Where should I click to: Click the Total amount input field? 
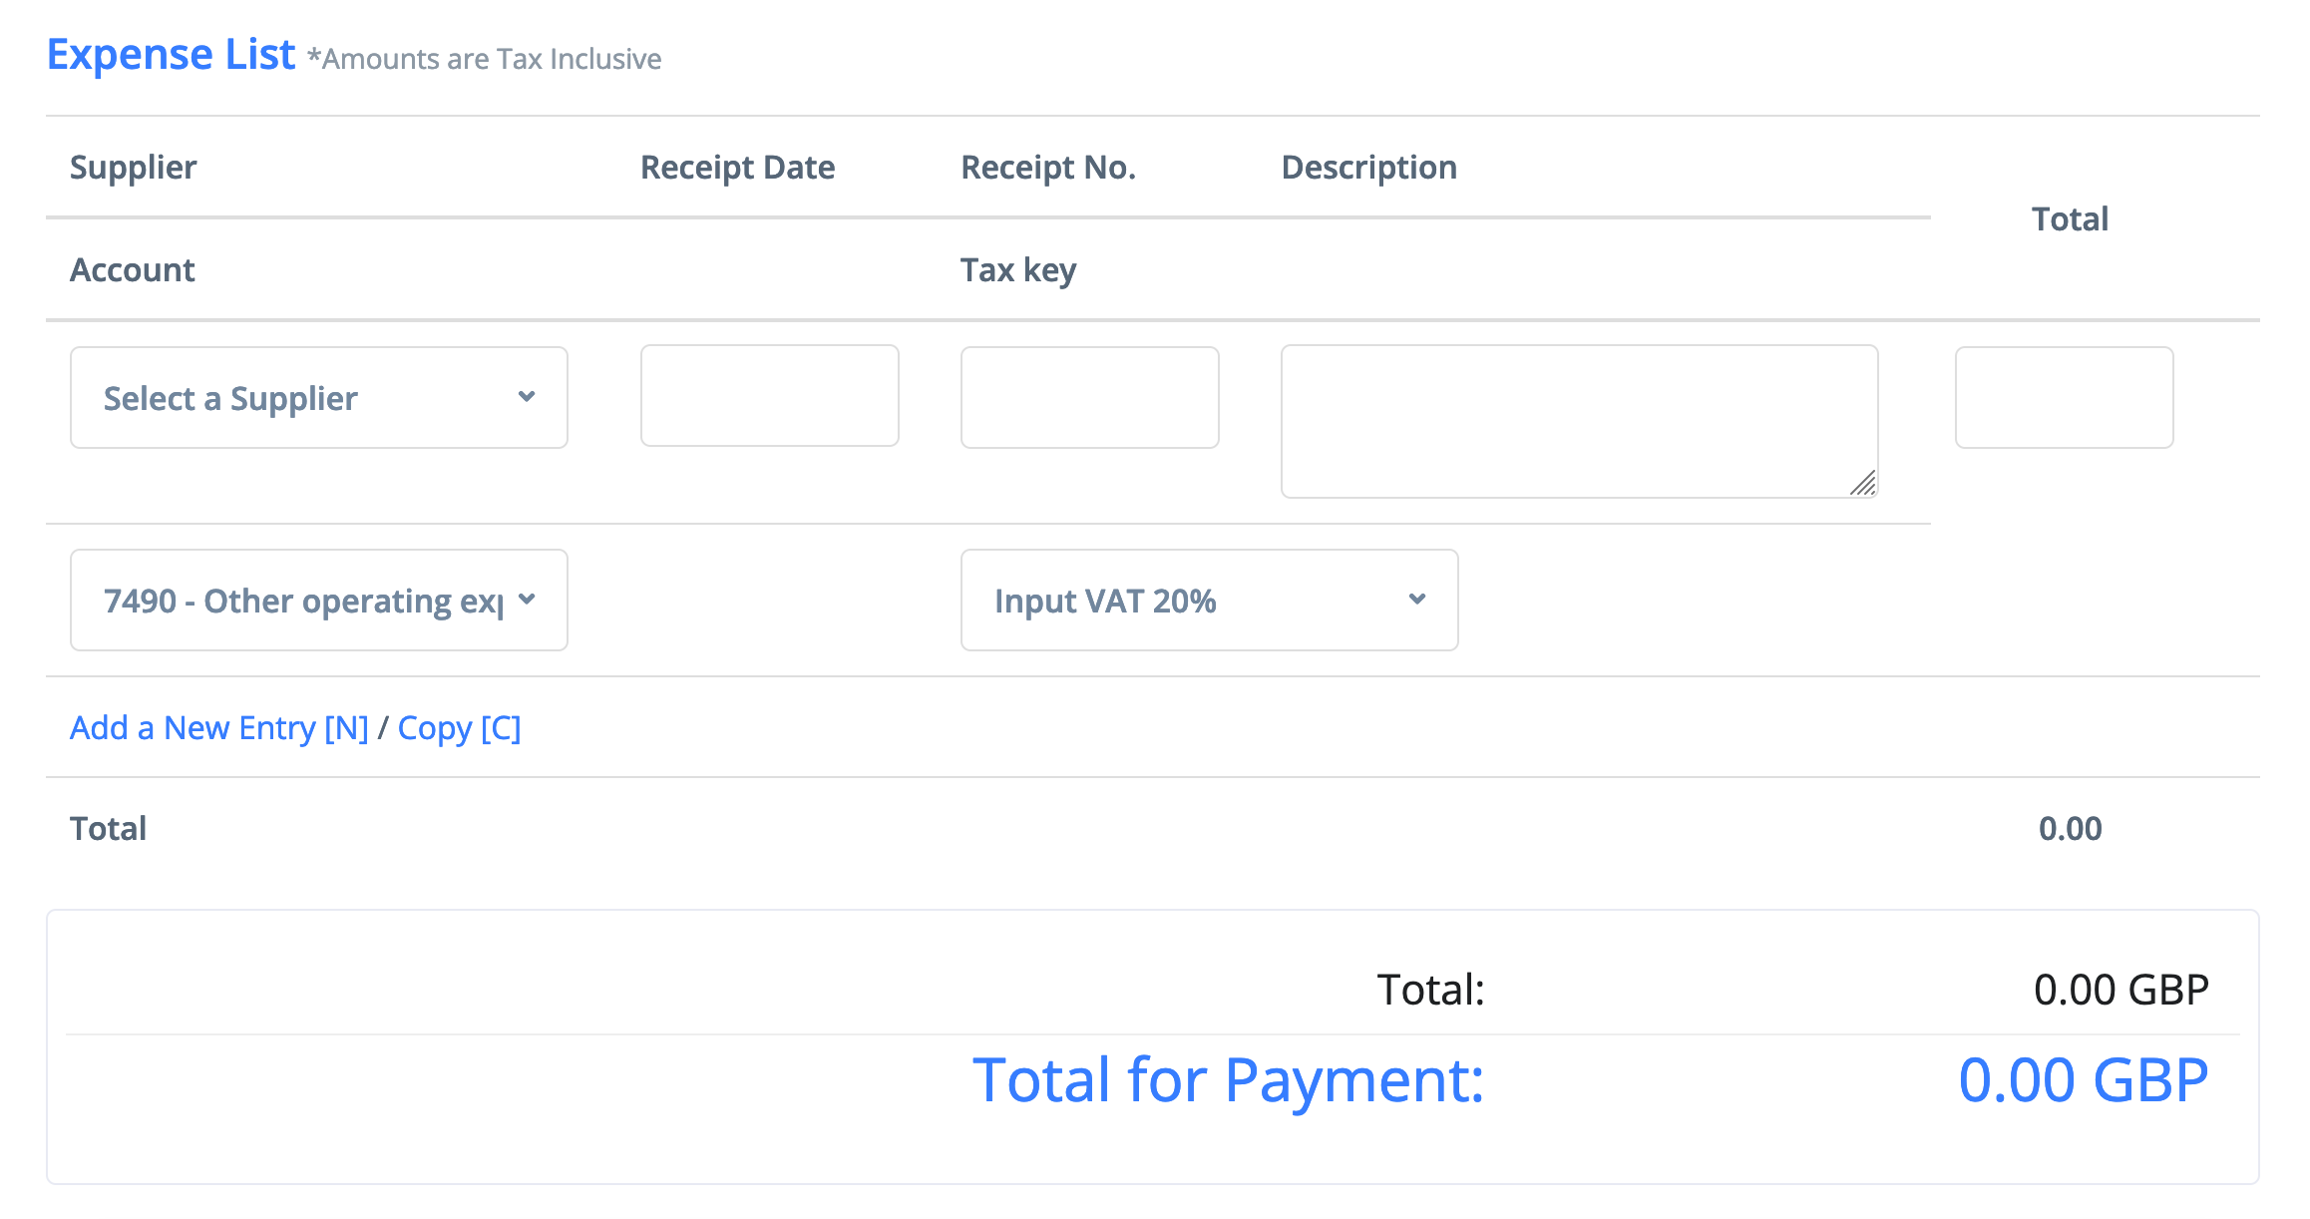[2064, 397]
